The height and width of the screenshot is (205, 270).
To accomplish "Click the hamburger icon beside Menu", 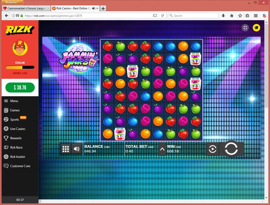I will [x=6, y=101].
